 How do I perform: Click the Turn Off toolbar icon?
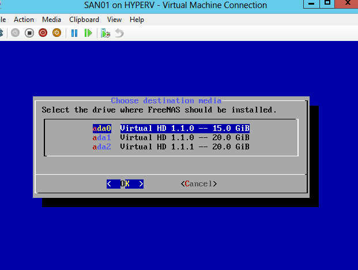click(29, 33)
